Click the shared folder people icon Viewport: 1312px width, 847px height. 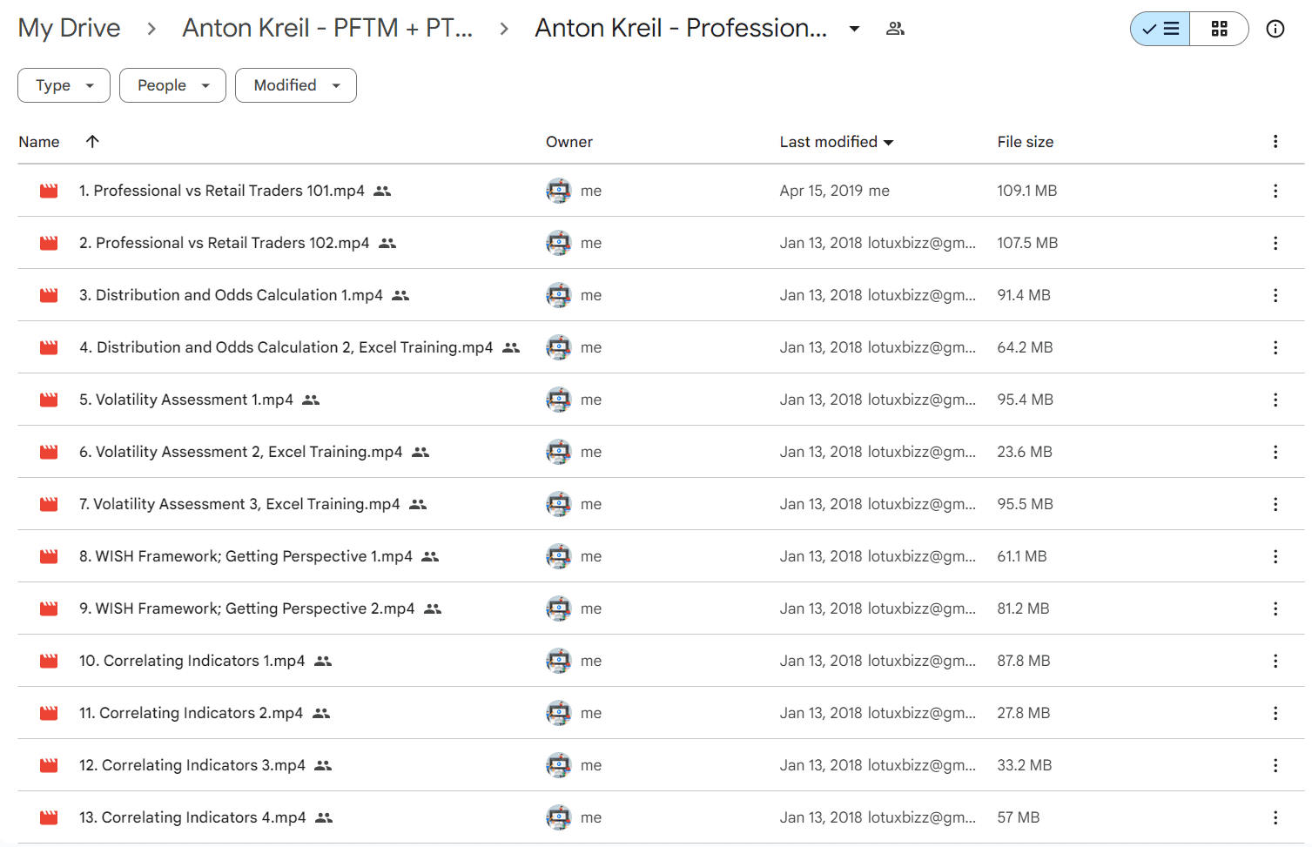click(x=895, y=29)
